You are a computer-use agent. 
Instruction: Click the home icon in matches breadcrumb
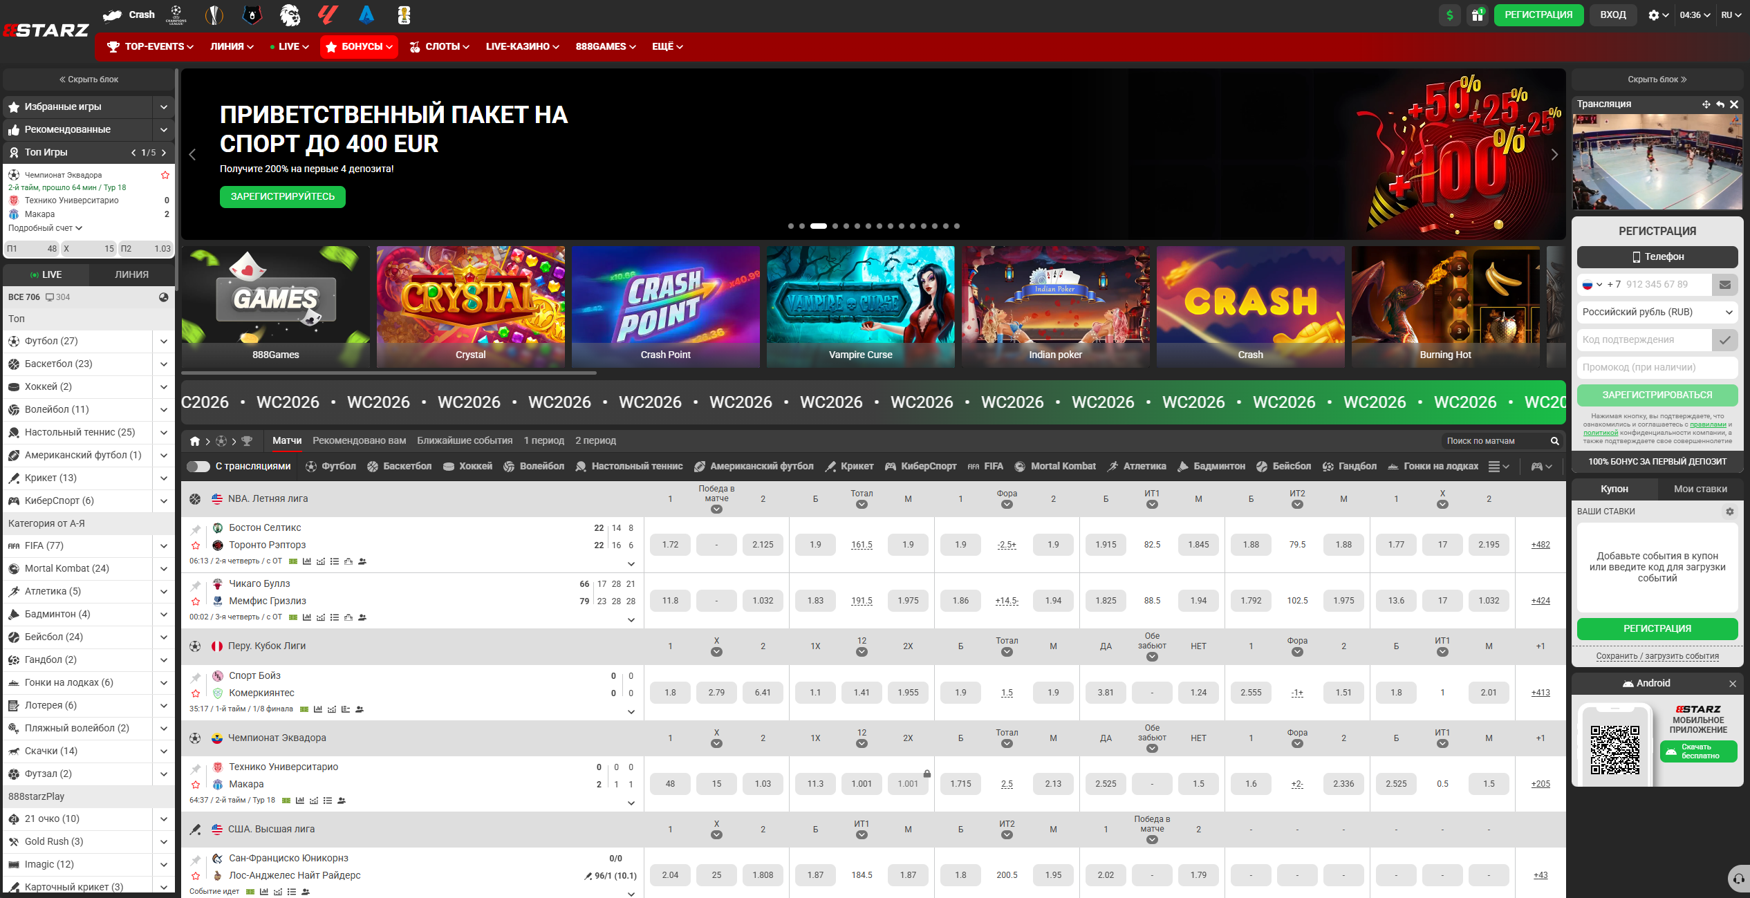click(x=195, y=441)
